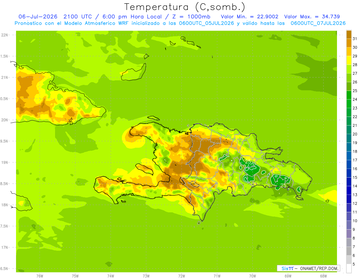Click the legend value "9"
The height and width of the screenshot is (280, 363).
(x=354, y=230)
